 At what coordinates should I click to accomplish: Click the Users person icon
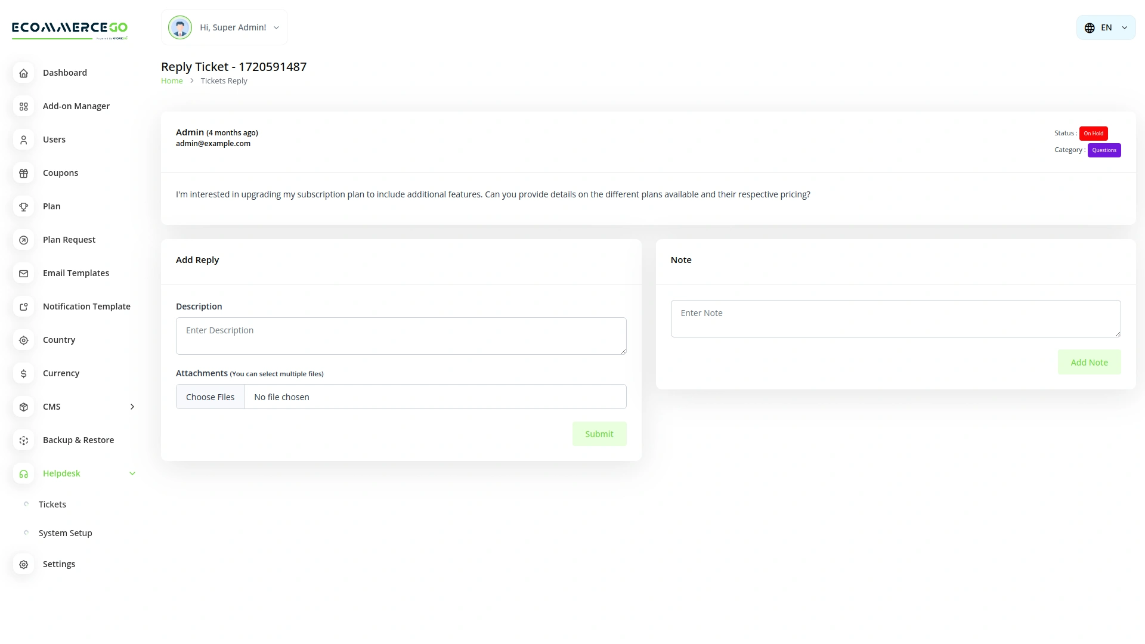click(x=23, y=140)
